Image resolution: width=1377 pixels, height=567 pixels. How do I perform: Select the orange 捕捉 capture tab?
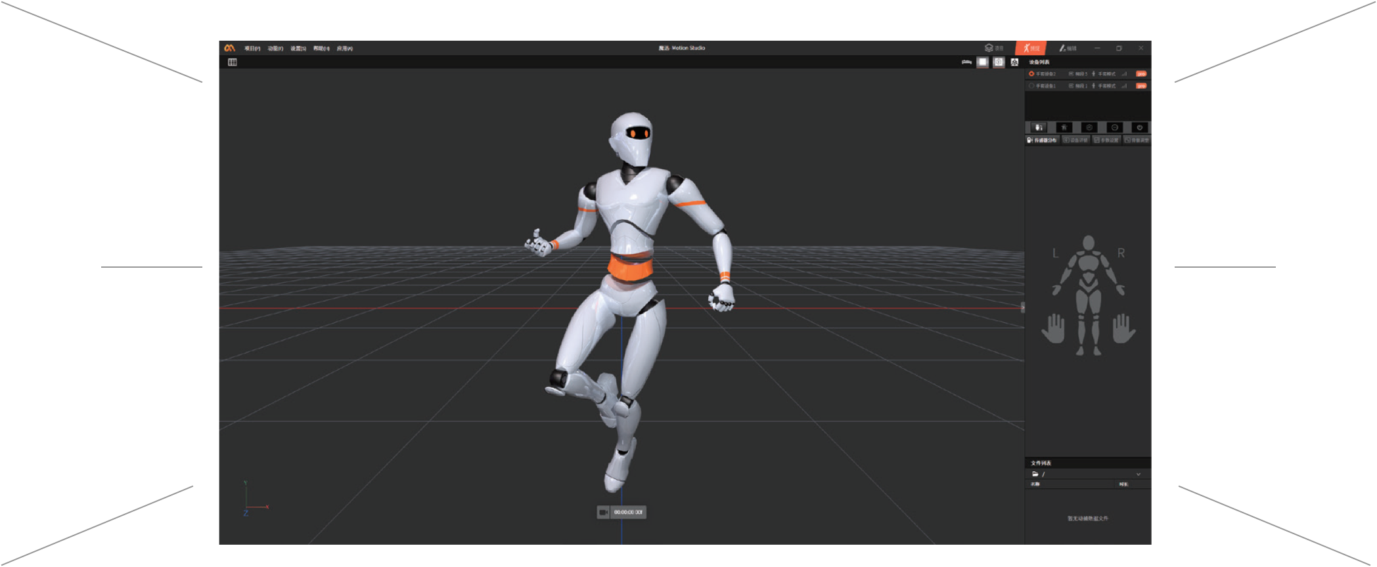click(x=1031, y=48)
